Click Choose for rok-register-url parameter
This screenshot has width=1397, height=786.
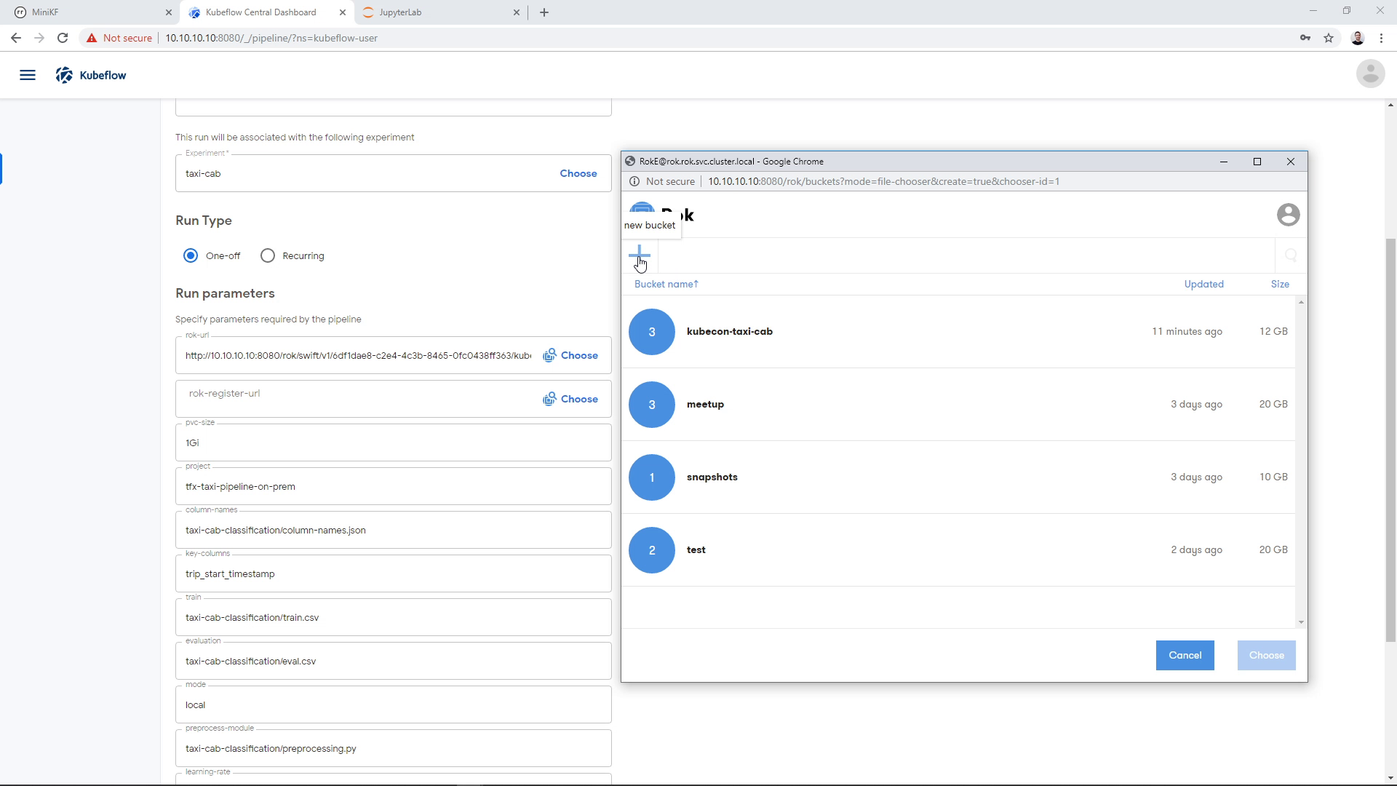pyautogui.click(x=570, y=399)
